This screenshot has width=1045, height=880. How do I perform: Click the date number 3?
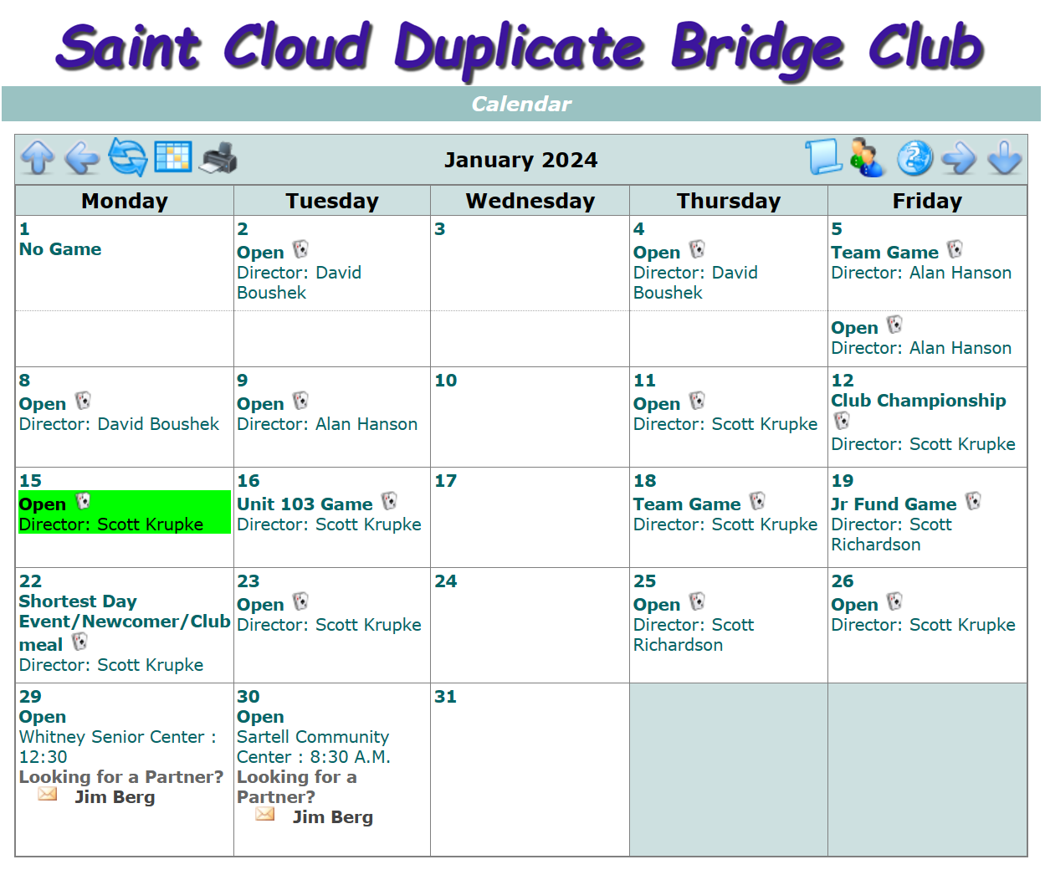click(440, 229)
